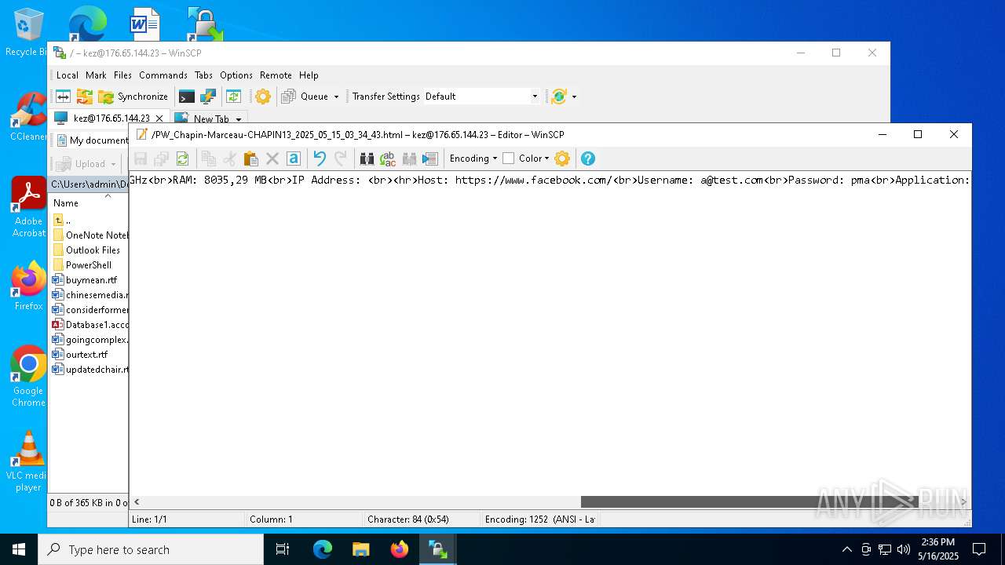Click the Synchronize button
The width and height of the screenshot is (1005, 565).
point(133,97)
